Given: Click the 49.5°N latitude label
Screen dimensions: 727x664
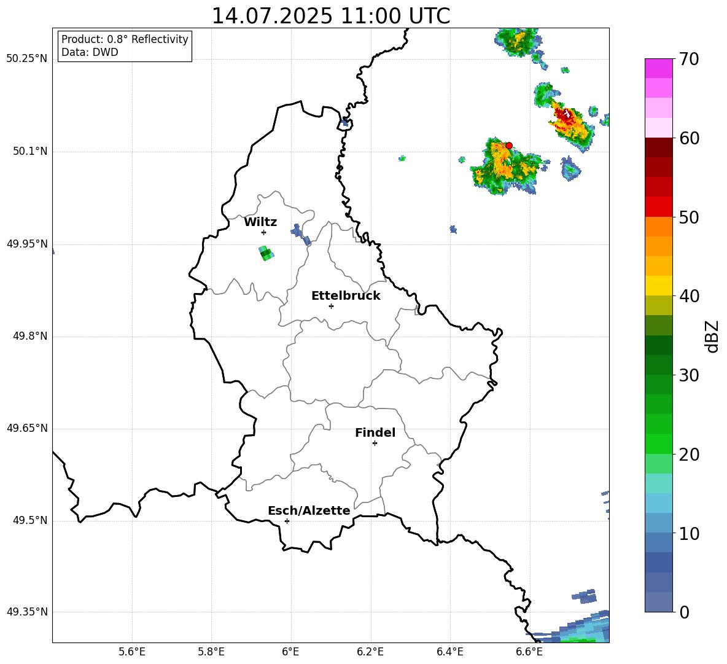Looking at the screenshot, I should [29, 521].
